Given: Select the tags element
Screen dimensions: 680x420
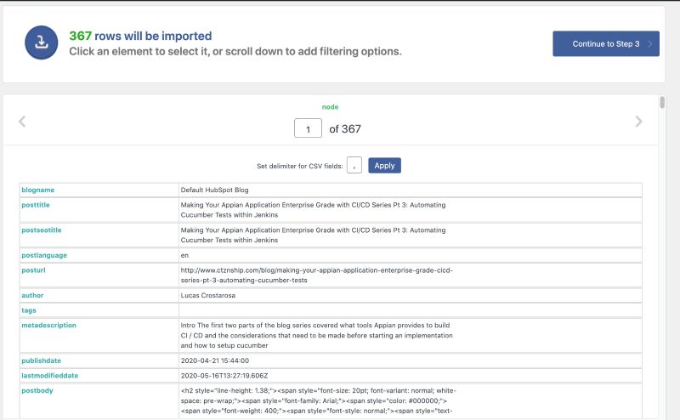Looking at the screenshot, I should click(29, 310).
